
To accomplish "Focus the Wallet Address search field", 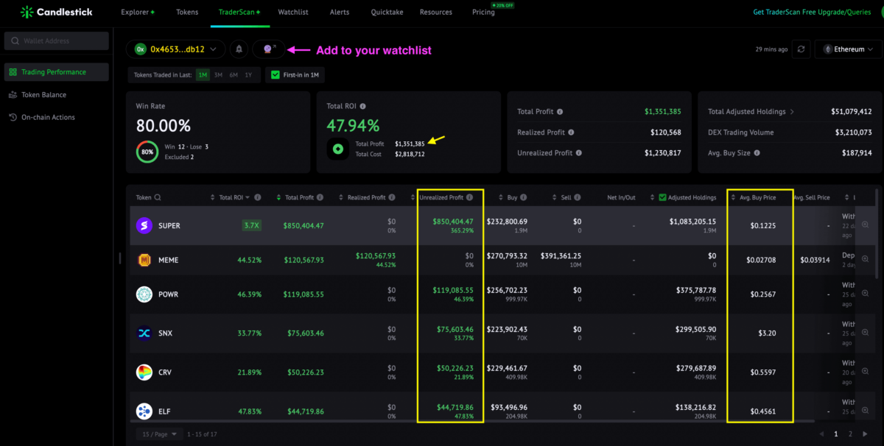I will click(x=56, y=41).
